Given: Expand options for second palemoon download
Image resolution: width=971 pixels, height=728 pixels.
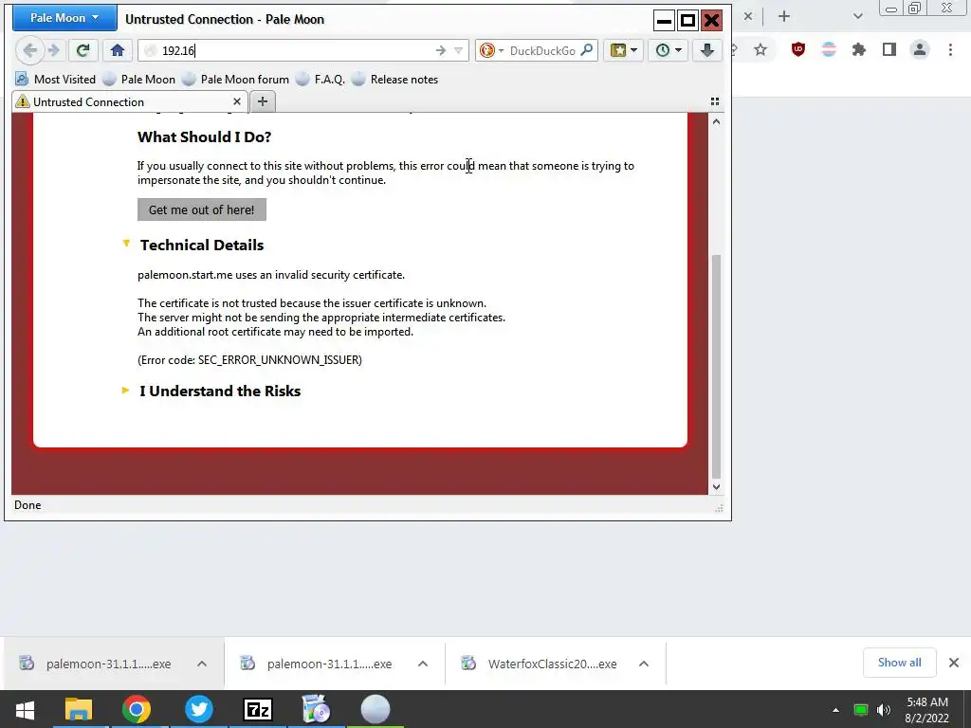Looking at the screenshot, I should [x=423, y=664].
